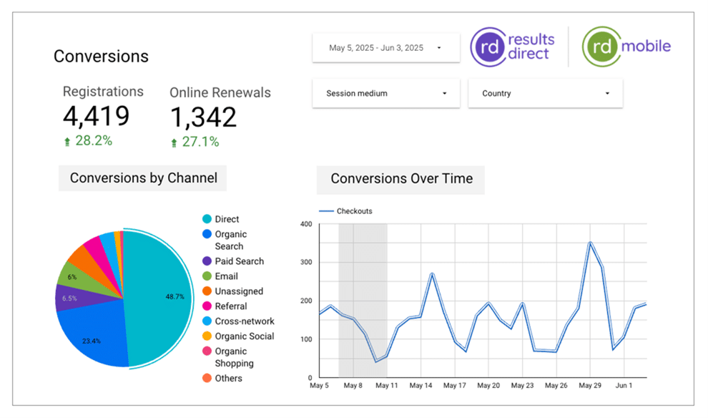Click the purple results direct logo
708x418 pixels.
tap(512, 45)
